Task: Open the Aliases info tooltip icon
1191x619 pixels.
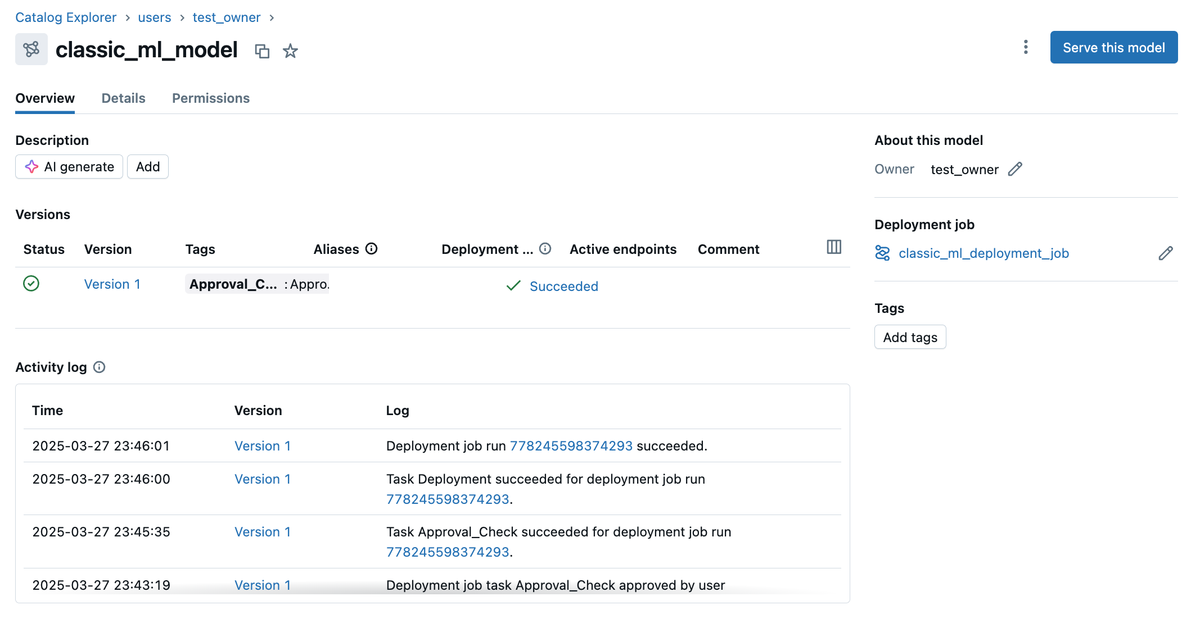Action: click(372, 249)
